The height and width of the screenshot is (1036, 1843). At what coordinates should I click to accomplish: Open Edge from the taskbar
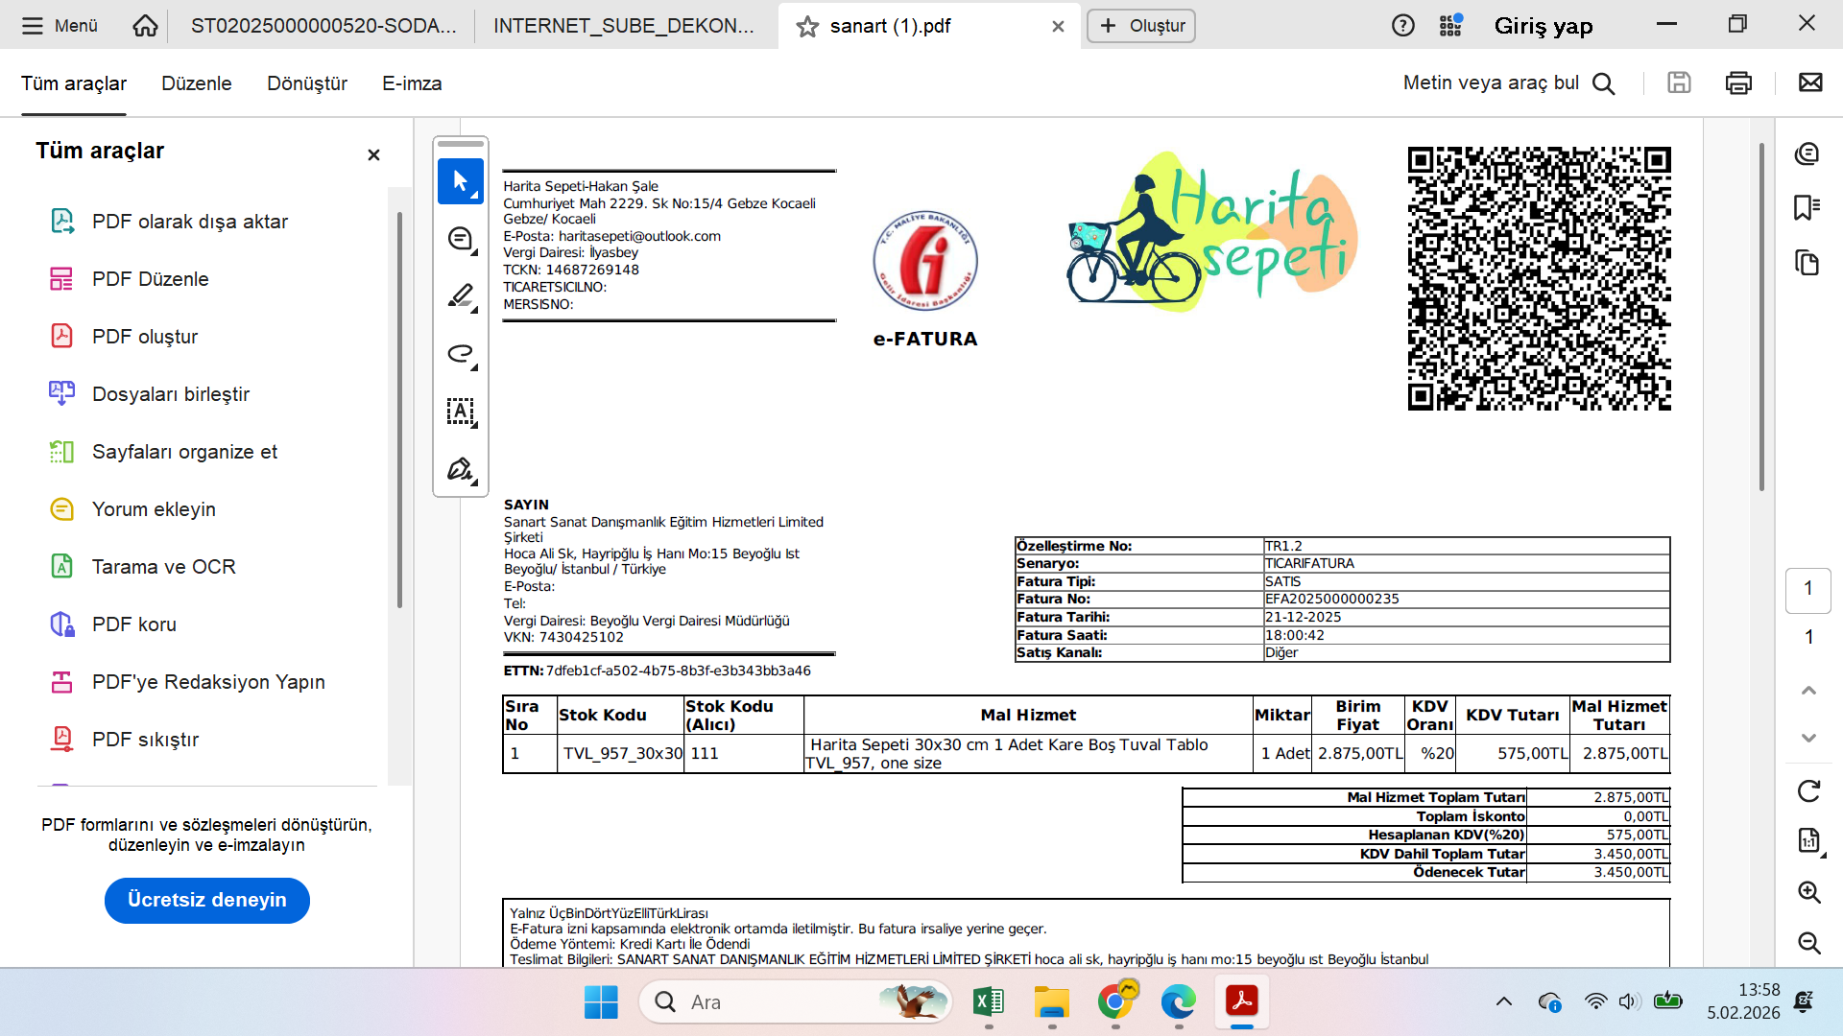pos(1178,1002)
